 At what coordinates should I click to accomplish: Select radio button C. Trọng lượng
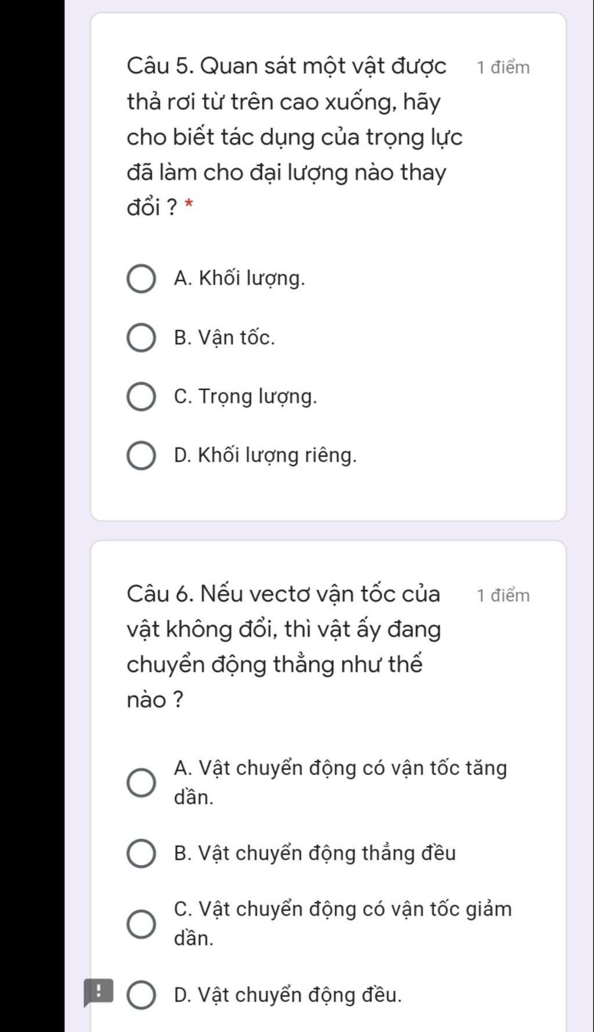click(141, 397)
